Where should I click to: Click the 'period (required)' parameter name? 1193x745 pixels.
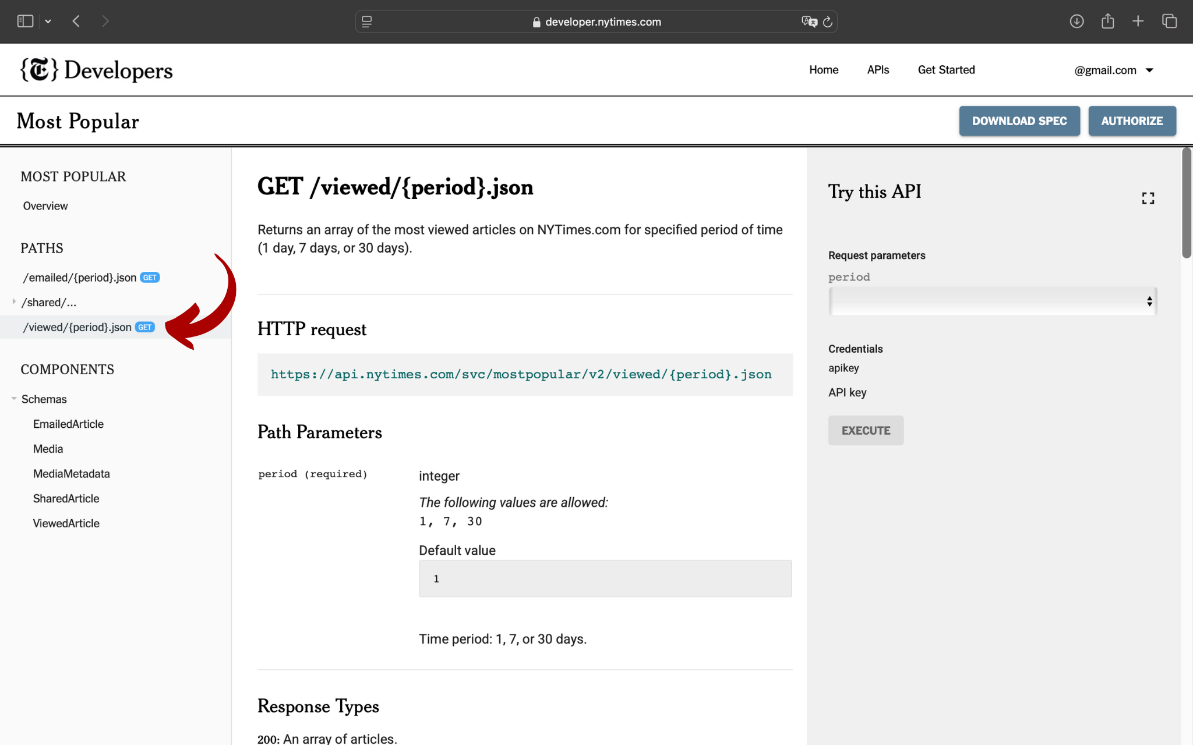tap(313, 474)
